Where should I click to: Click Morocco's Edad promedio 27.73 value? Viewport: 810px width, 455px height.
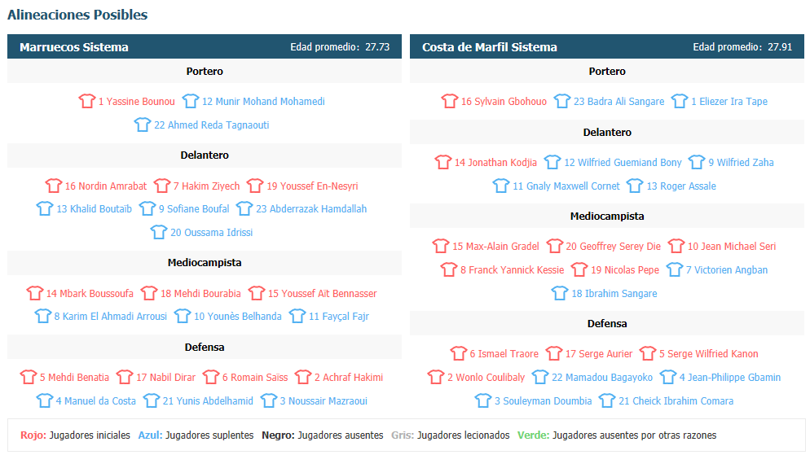377,47
